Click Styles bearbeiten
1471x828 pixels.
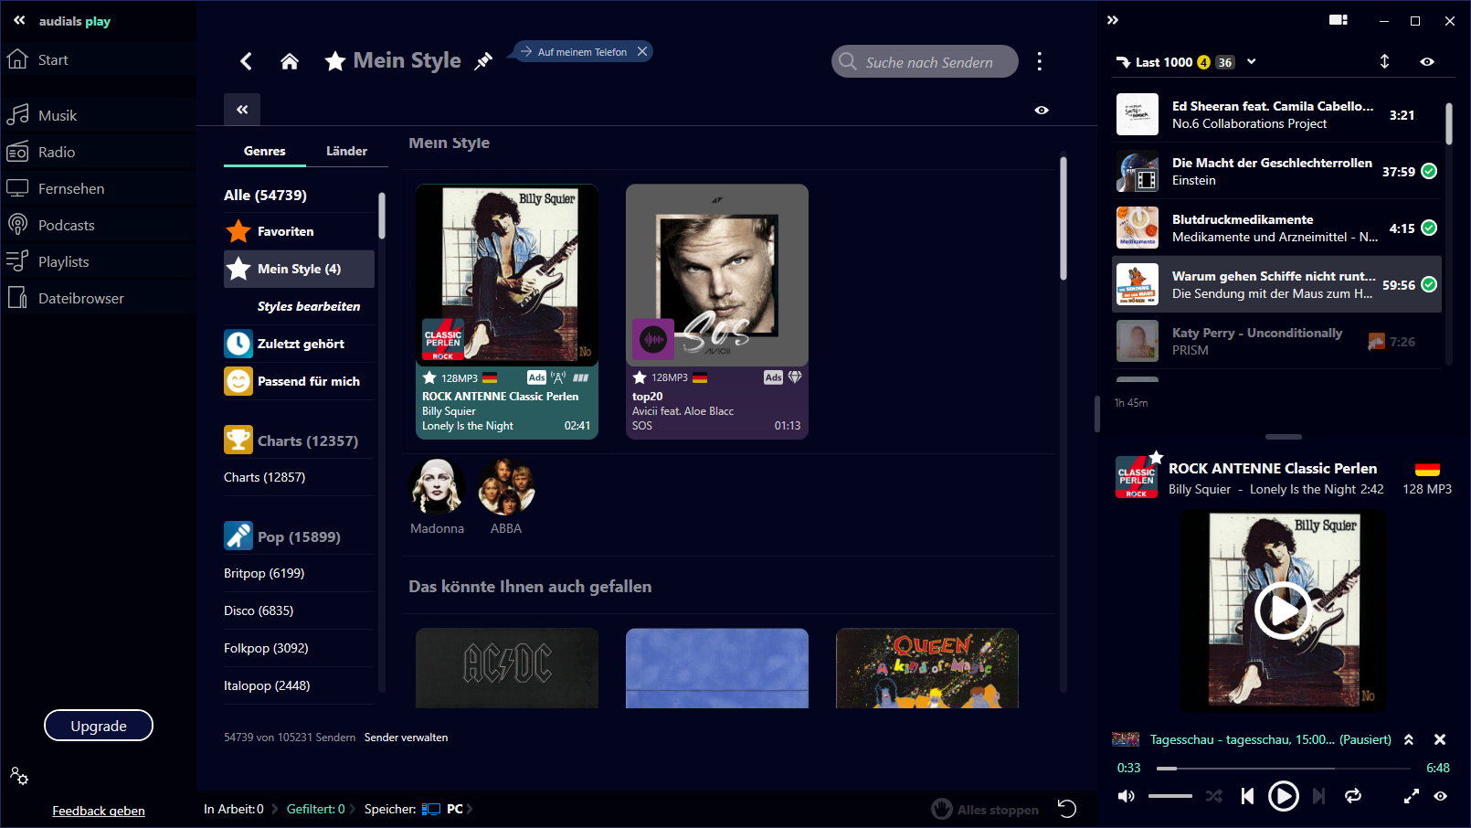pos(309,306)
